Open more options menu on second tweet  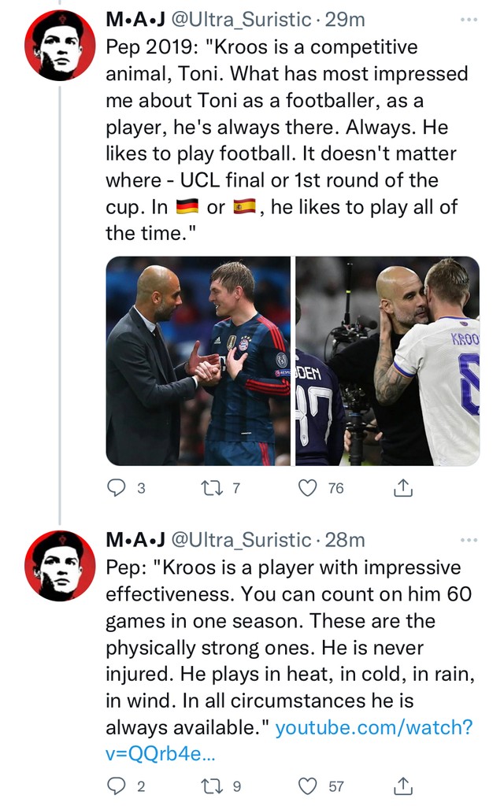469,540
